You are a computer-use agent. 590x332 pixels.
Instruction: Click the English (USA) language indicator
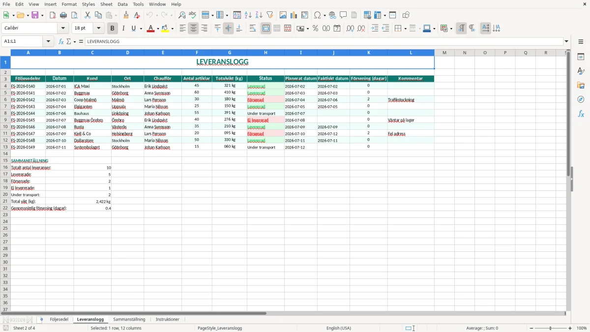pos(339,328)
